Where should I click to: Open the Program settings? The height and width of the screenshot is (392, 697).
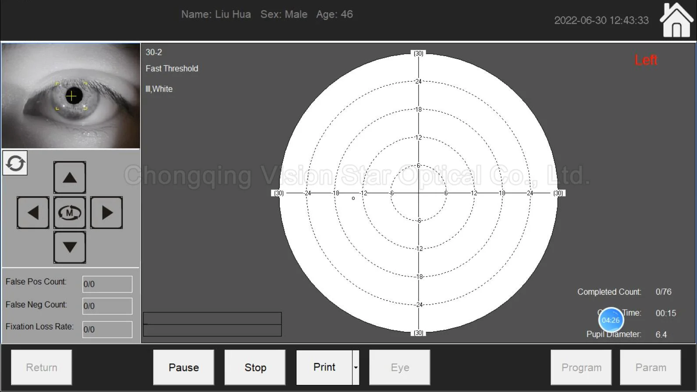click(581, 367)
